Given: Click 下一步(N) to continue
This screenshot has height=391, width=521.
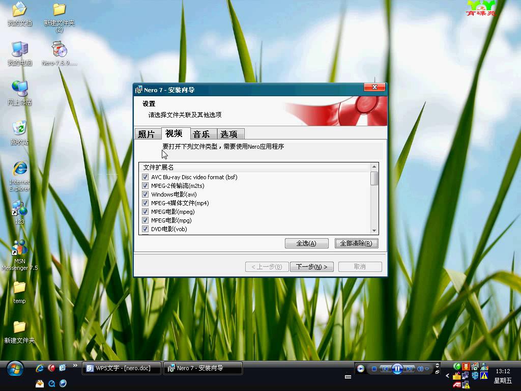Looking at the screenshot, I should tap(312, 267).
